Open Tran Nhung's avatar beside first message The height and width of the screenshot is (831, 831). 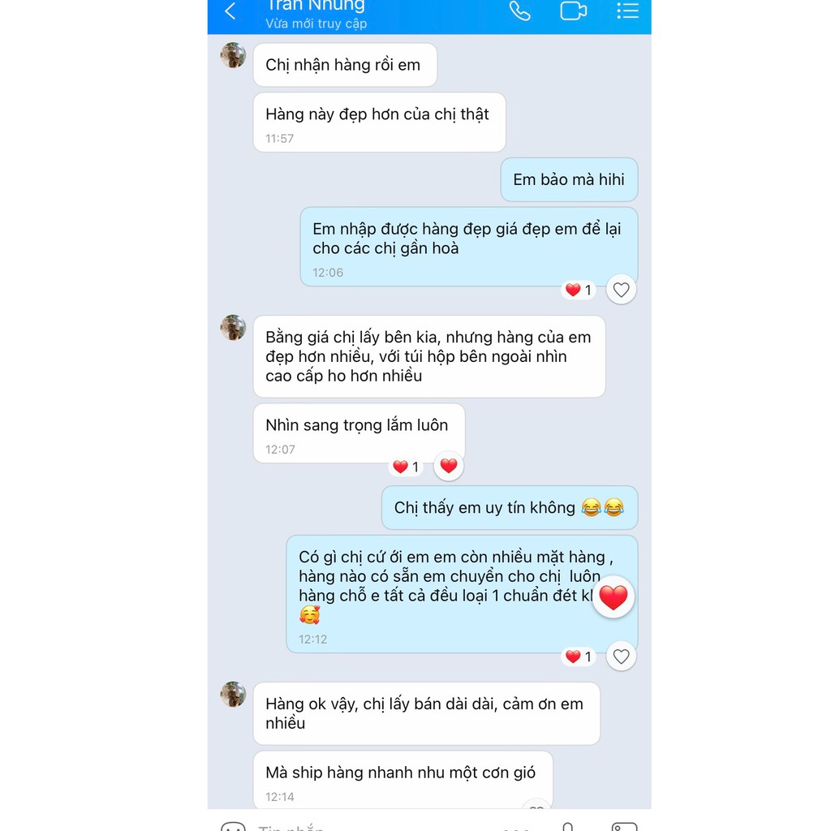[x=233, y=55]
